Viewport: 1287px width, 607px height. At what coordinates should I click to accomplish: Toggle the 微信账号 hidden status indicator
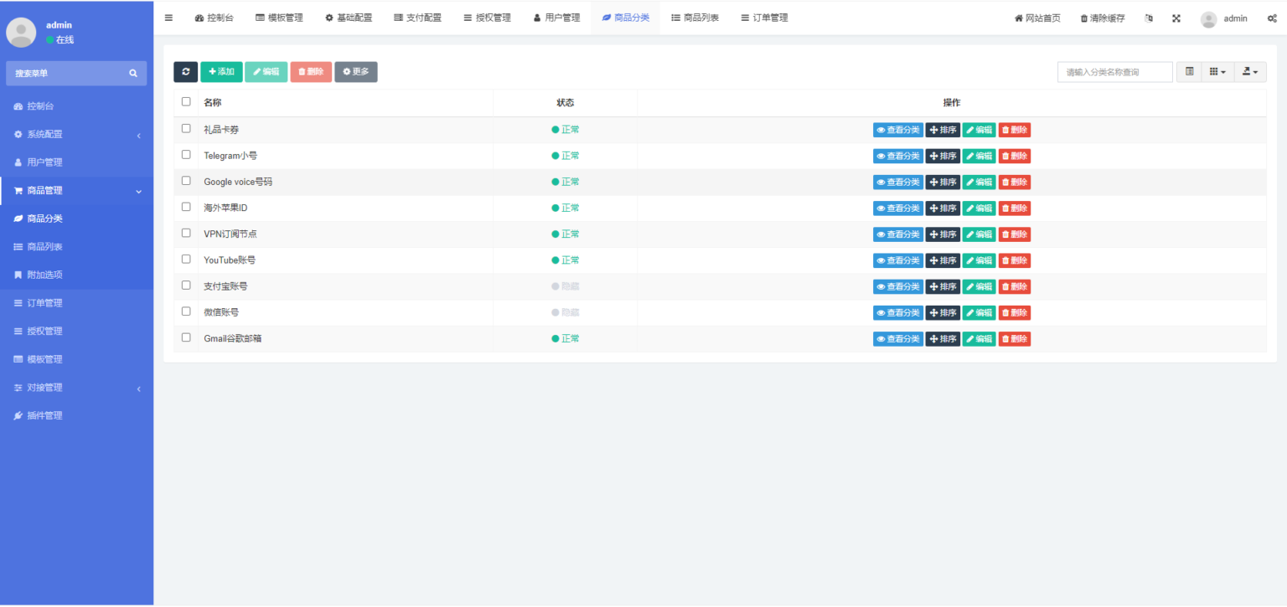pyautogui.click(x=566, y=312)
